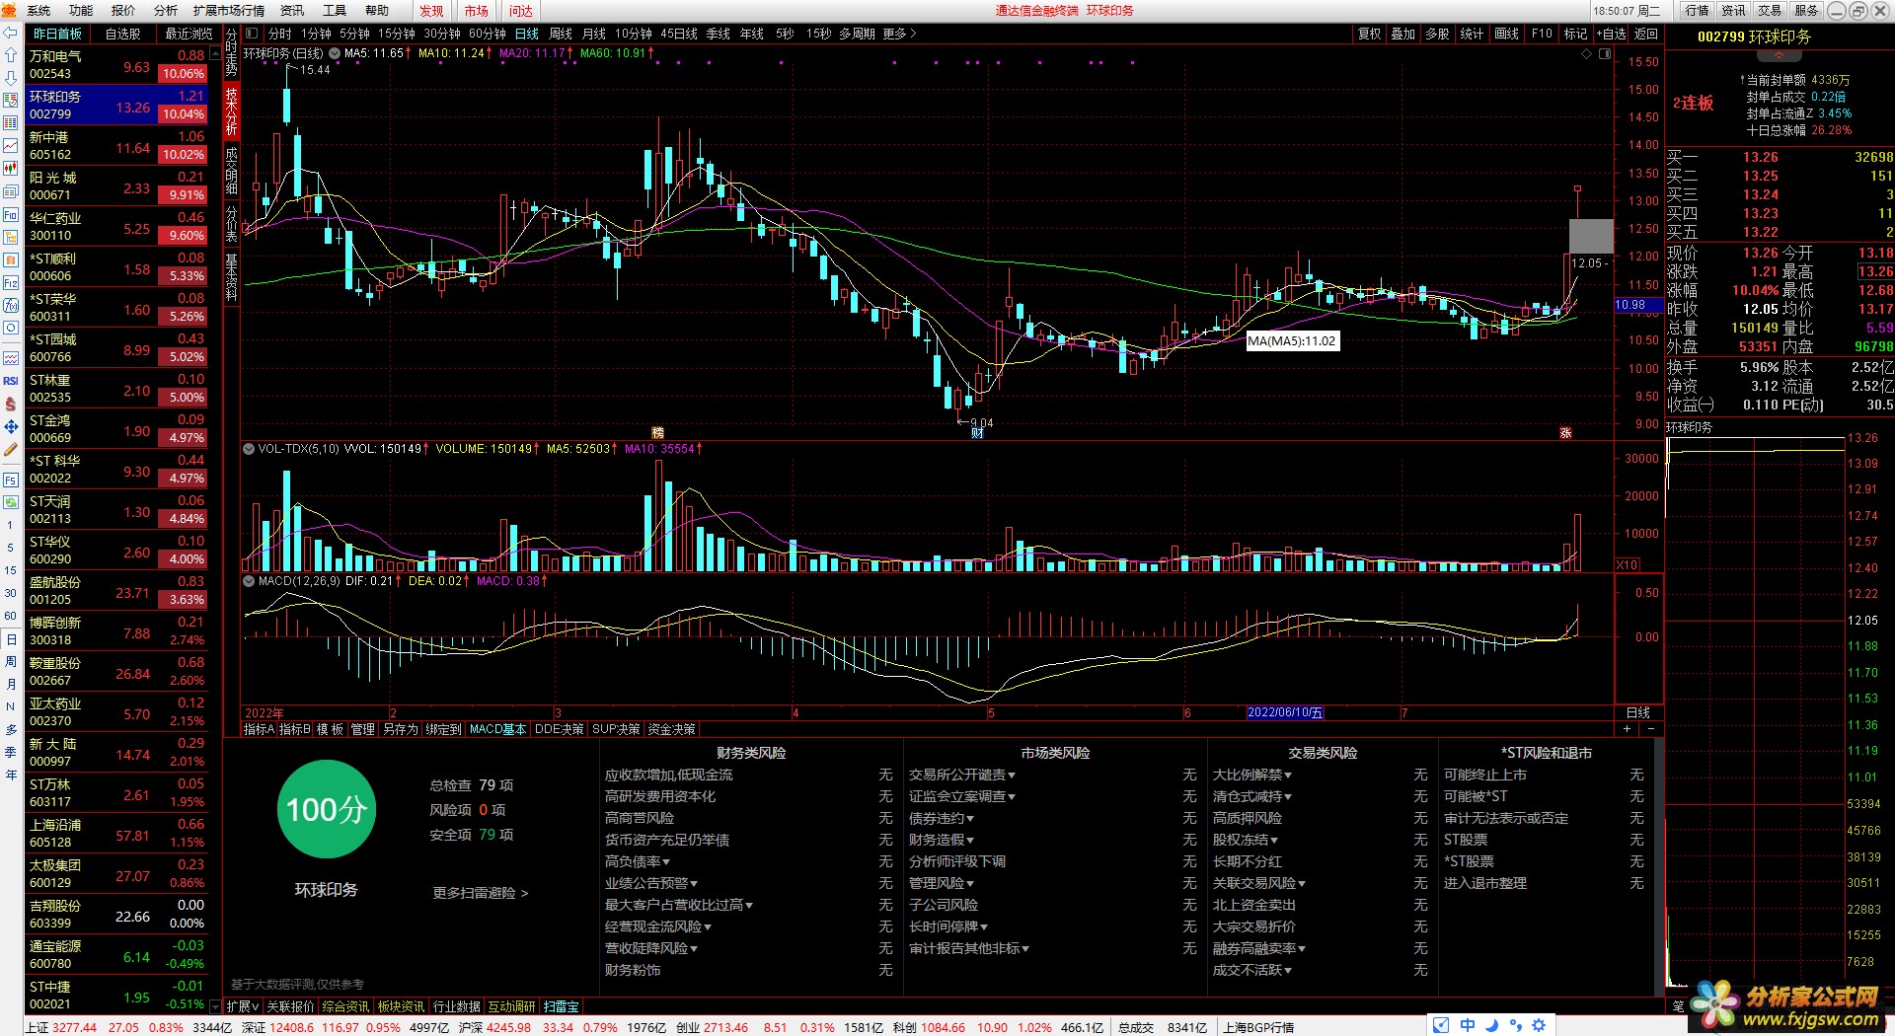Open the 工具 menu

click(335, 11)
